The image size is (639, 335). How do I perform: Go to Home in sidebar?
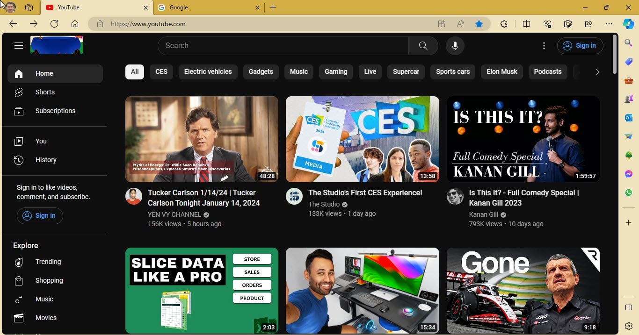[55, 74]
